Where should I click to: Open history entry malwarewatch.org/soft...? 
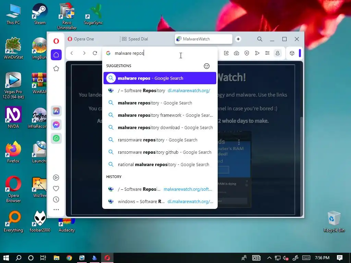click(160, 189)
